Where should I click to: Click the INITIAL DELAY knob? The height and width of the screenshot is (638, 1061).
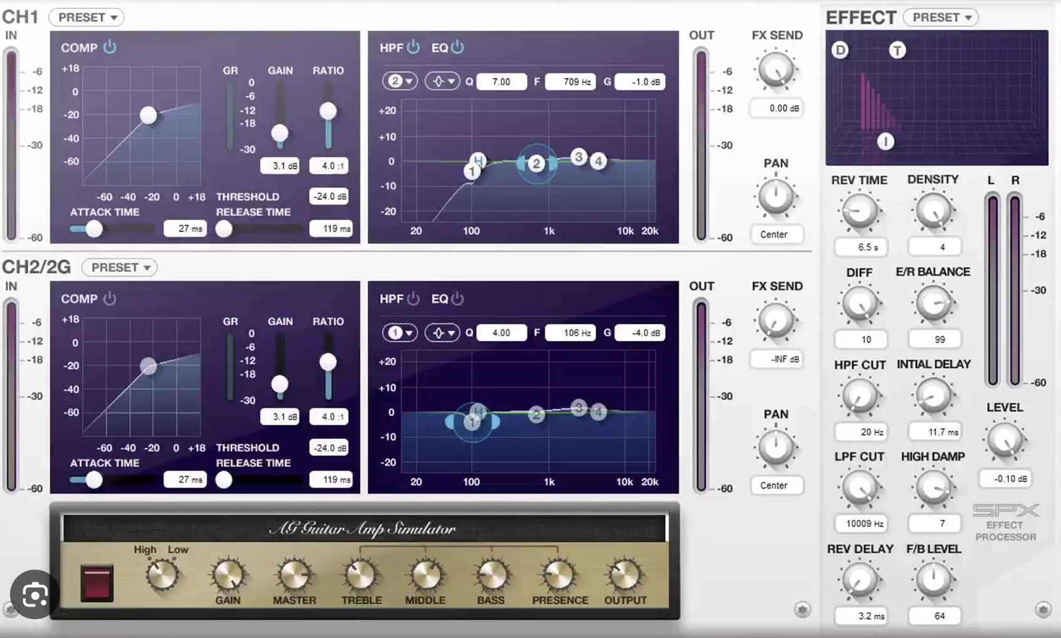click(x=933, y=396)
